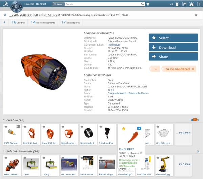Image resolution: width=203 pixels, height=179 pixels.
Task: Star the Opp Side Mesh child
Action: tap(158, 127)
